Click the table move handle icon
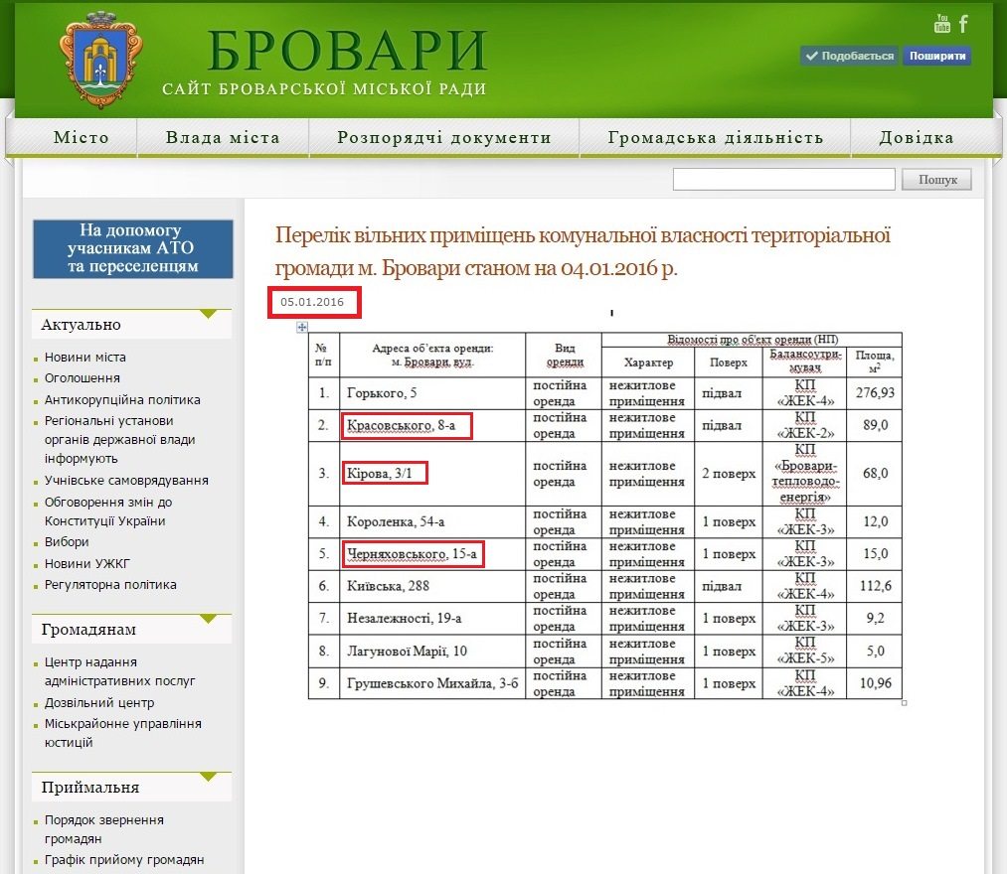1007x874 pixels. point(302,328)
